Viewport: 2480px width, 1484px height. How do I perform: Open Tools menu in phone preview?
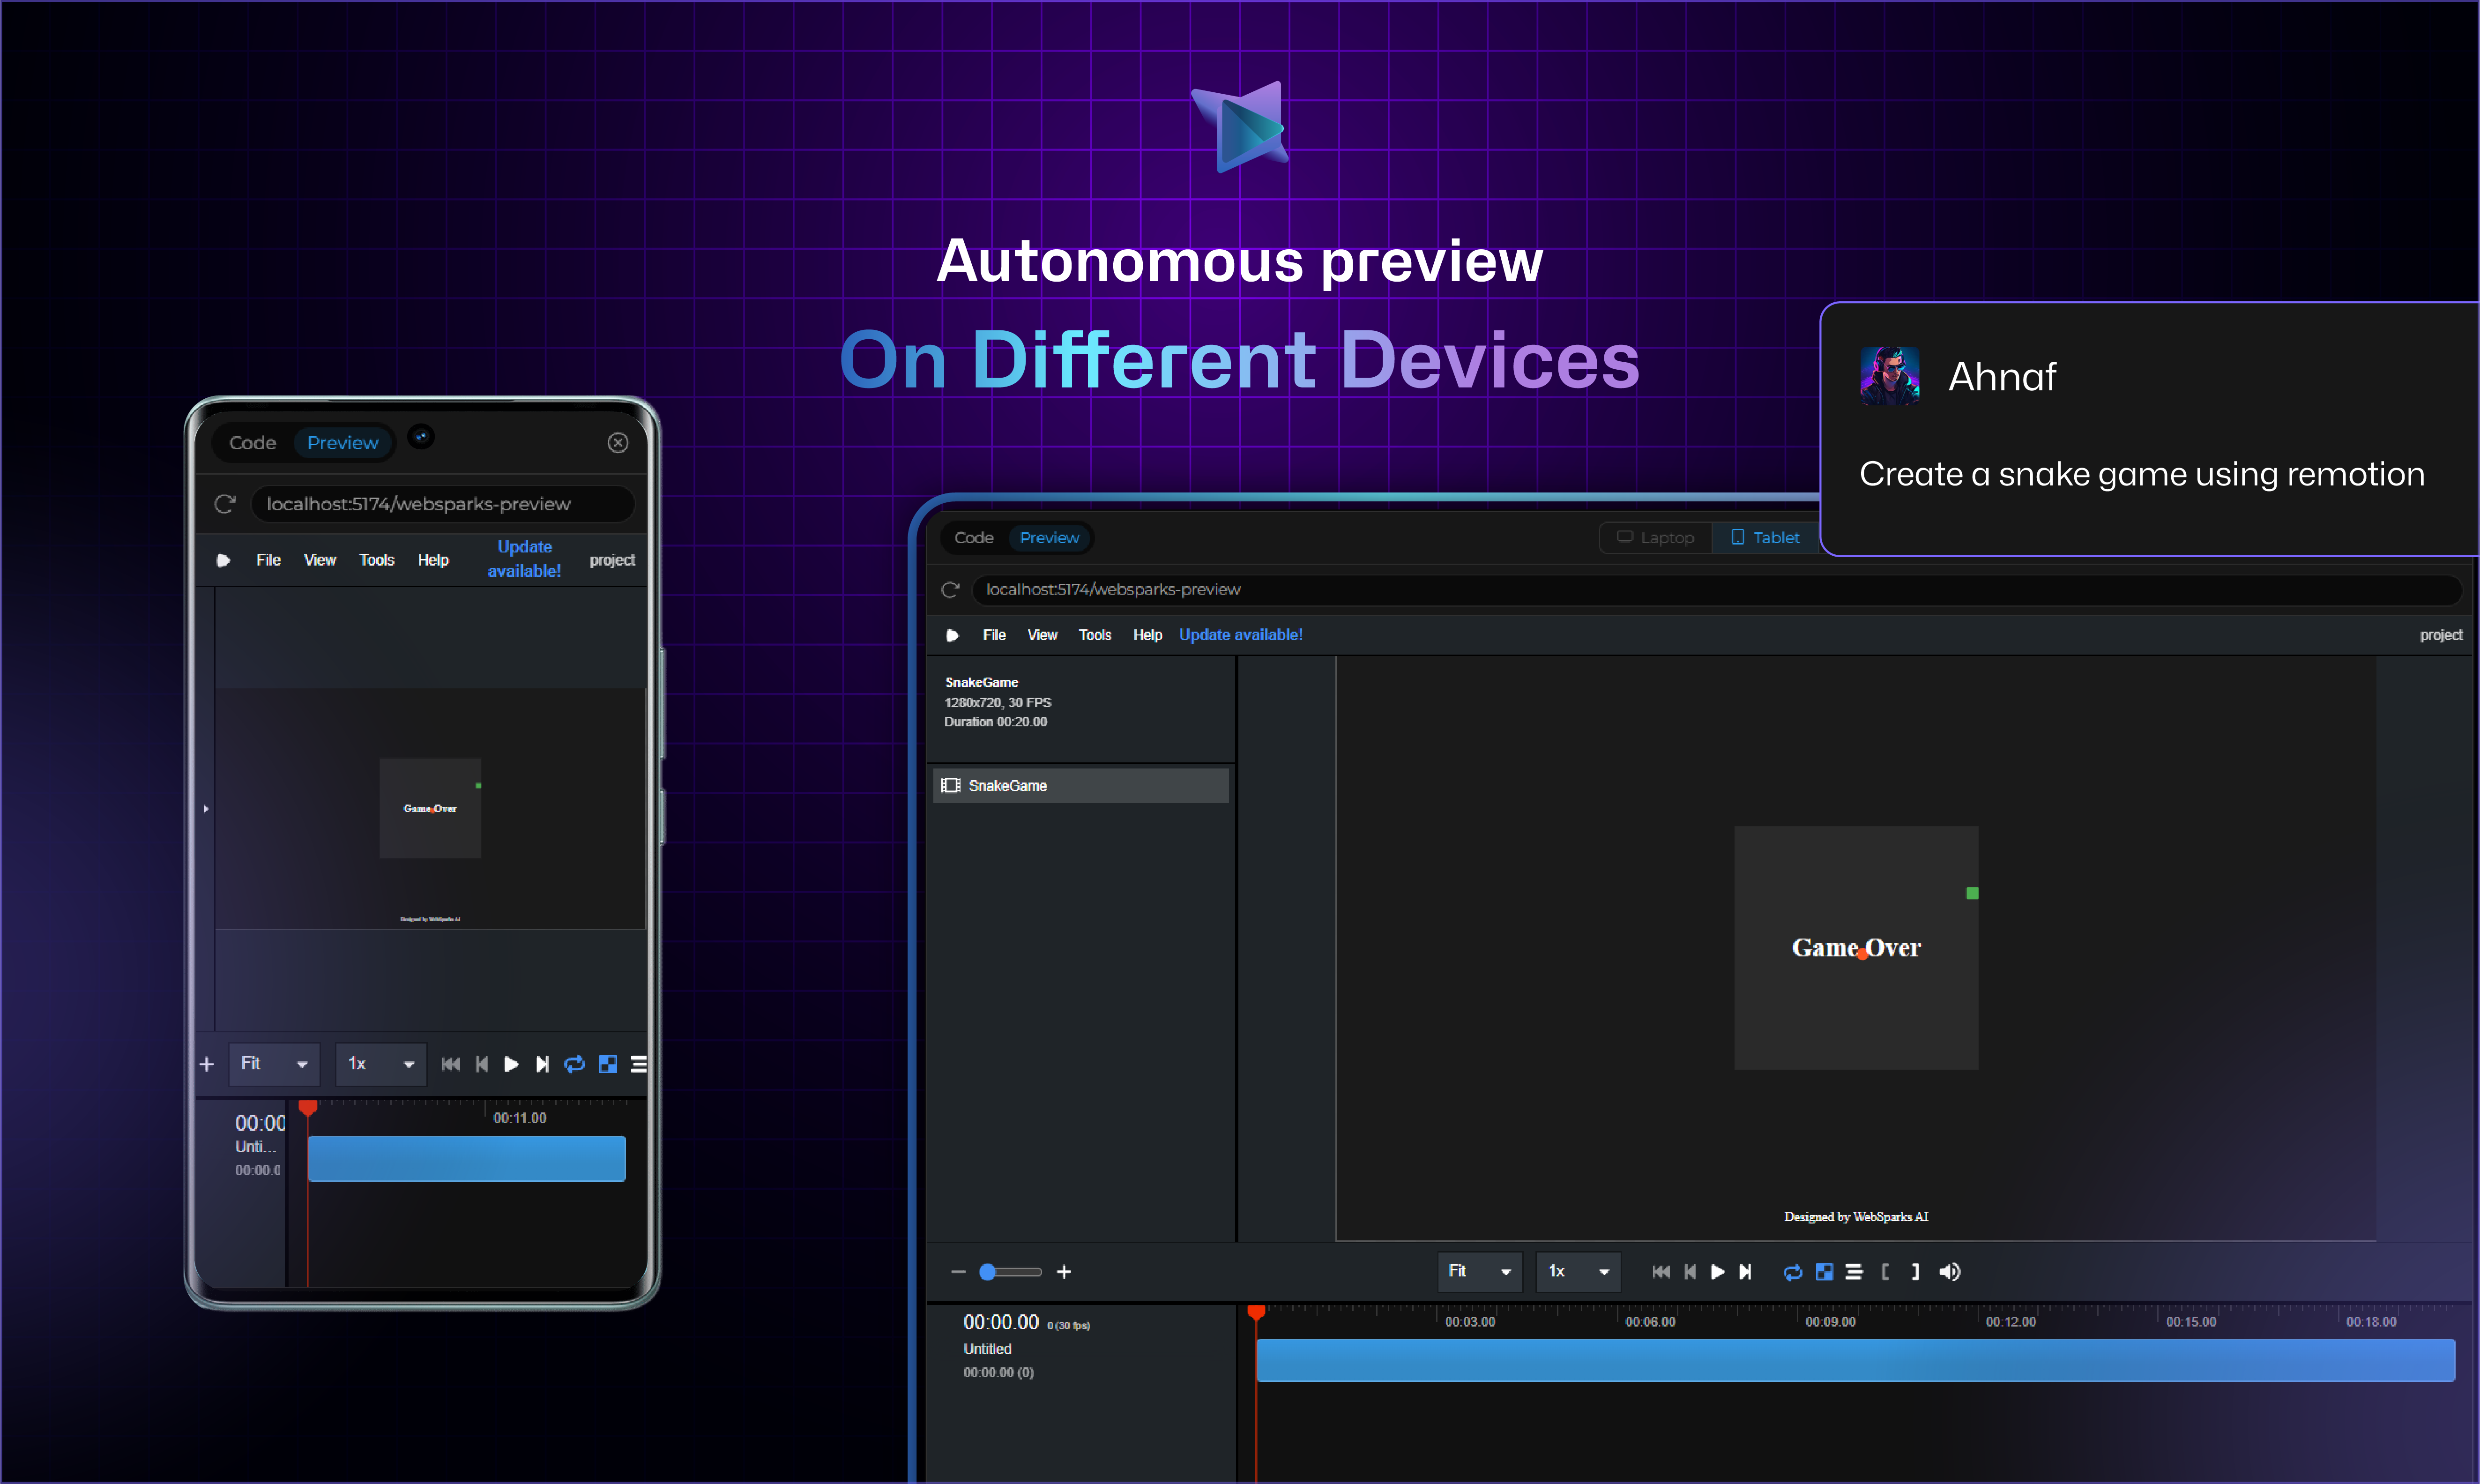[x=377, y=560]
